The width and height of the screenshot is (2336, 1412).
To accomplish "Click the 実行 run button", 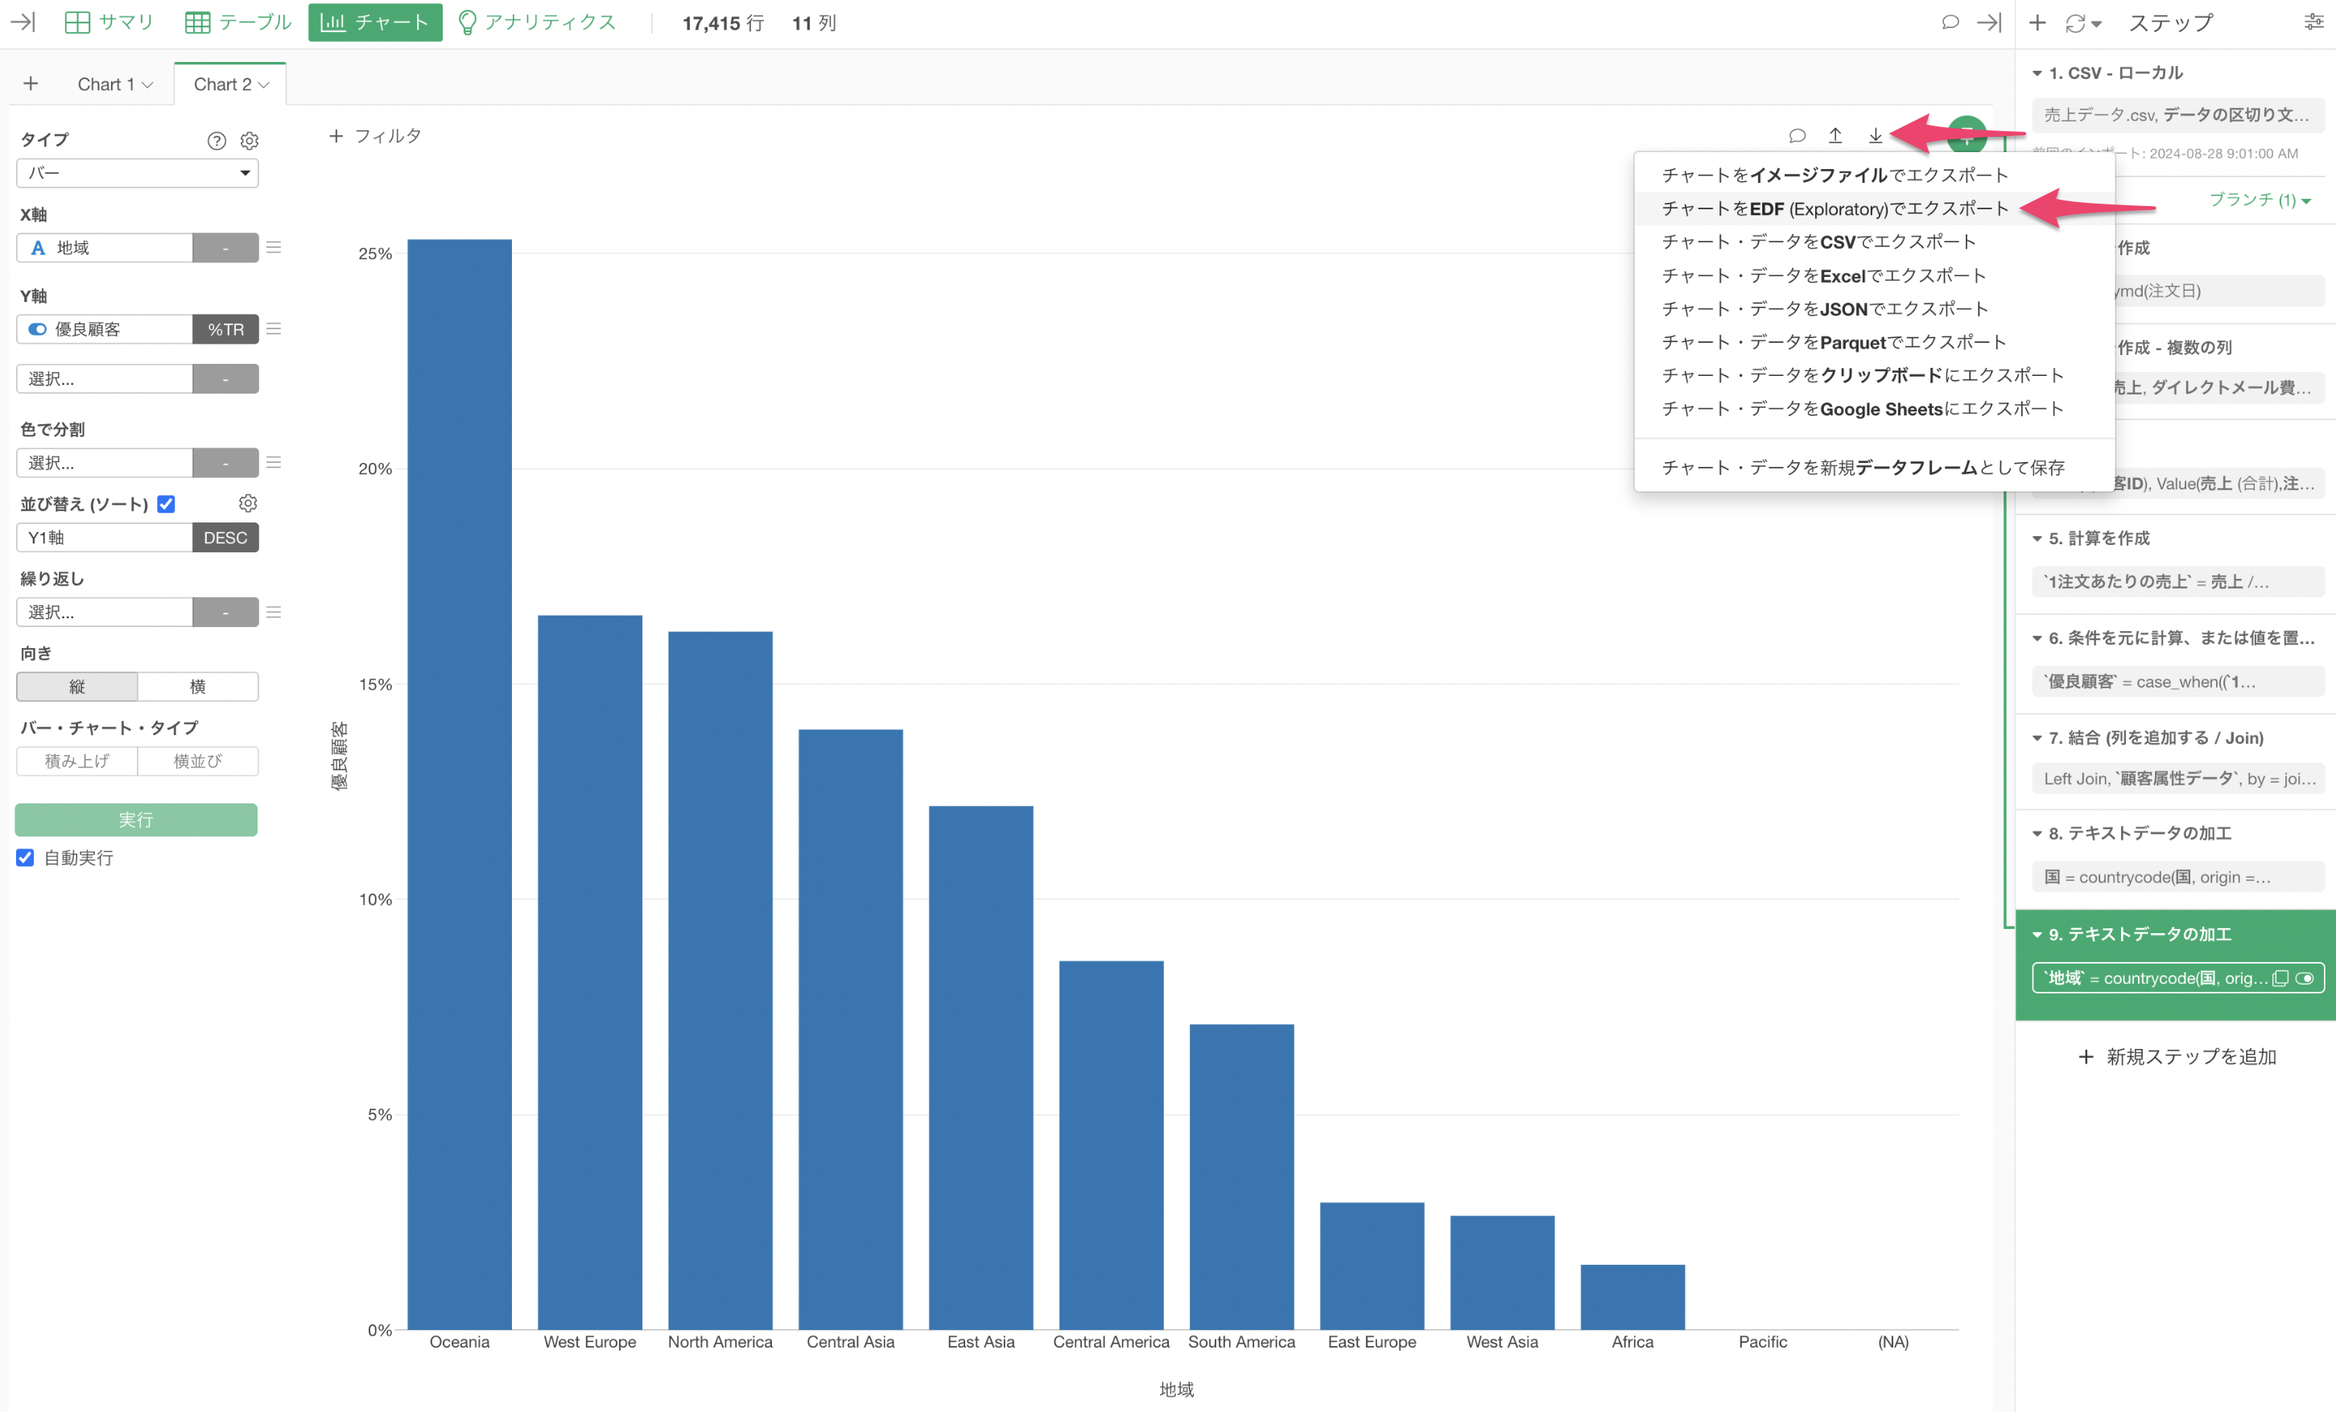I will 137,820.
